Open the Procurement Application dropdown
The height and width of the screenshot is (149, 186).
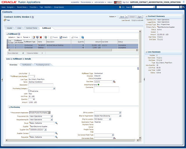(49, 113)
